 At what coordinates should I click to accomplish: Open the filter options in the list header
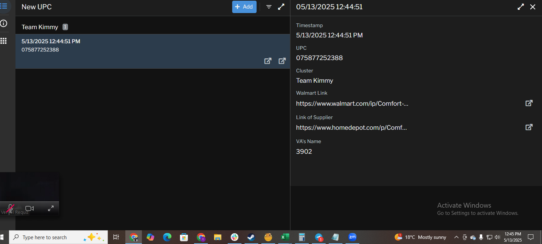[x=269, y=7]
